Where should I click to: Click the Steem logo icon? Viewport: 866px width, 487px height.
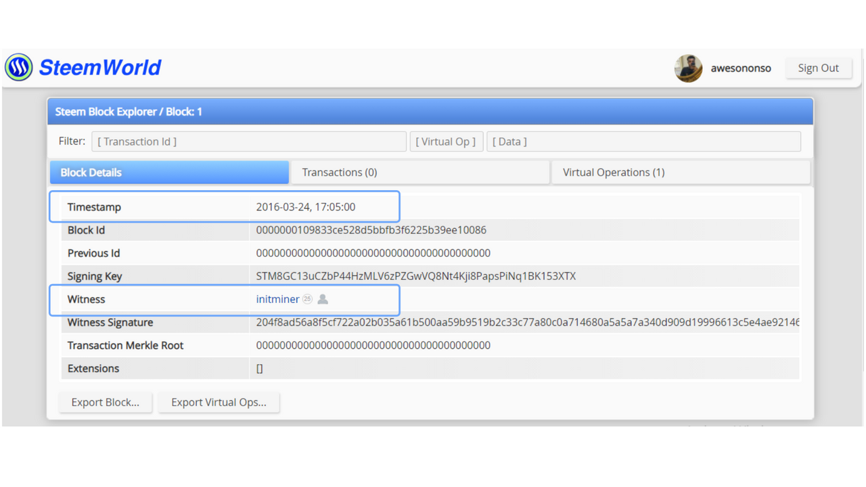[19, 68]
